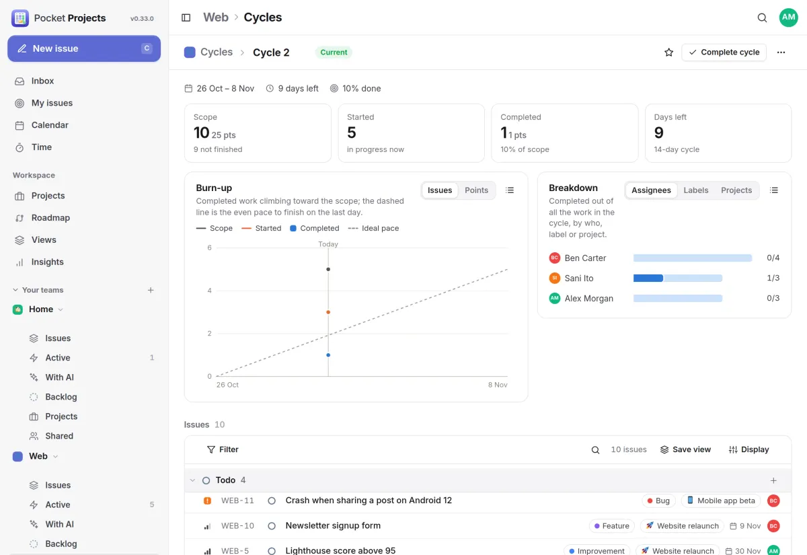Create a New issue

(84, 48)
